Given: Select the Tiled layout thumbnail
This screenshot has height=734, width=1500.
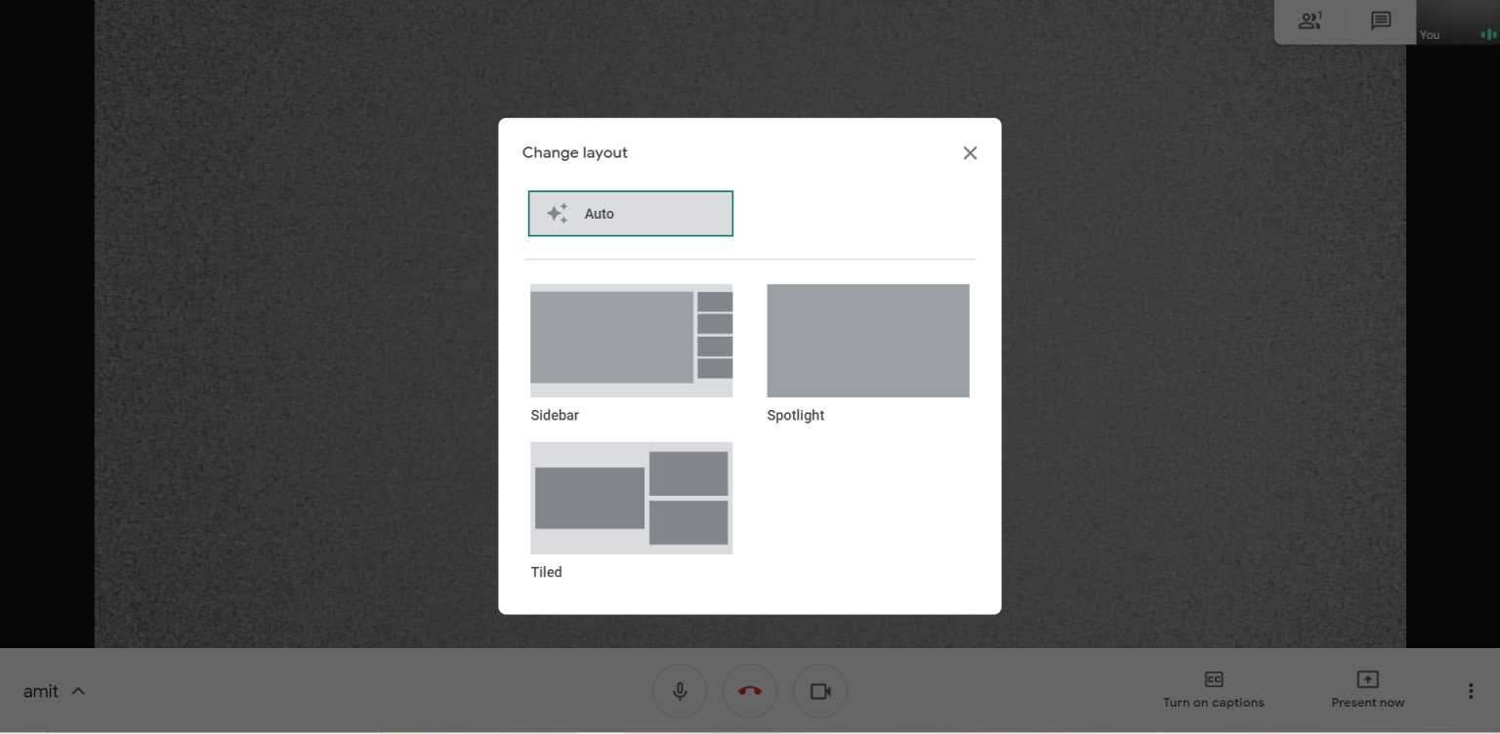Looking at the screenshot, I should coord(631,498).
